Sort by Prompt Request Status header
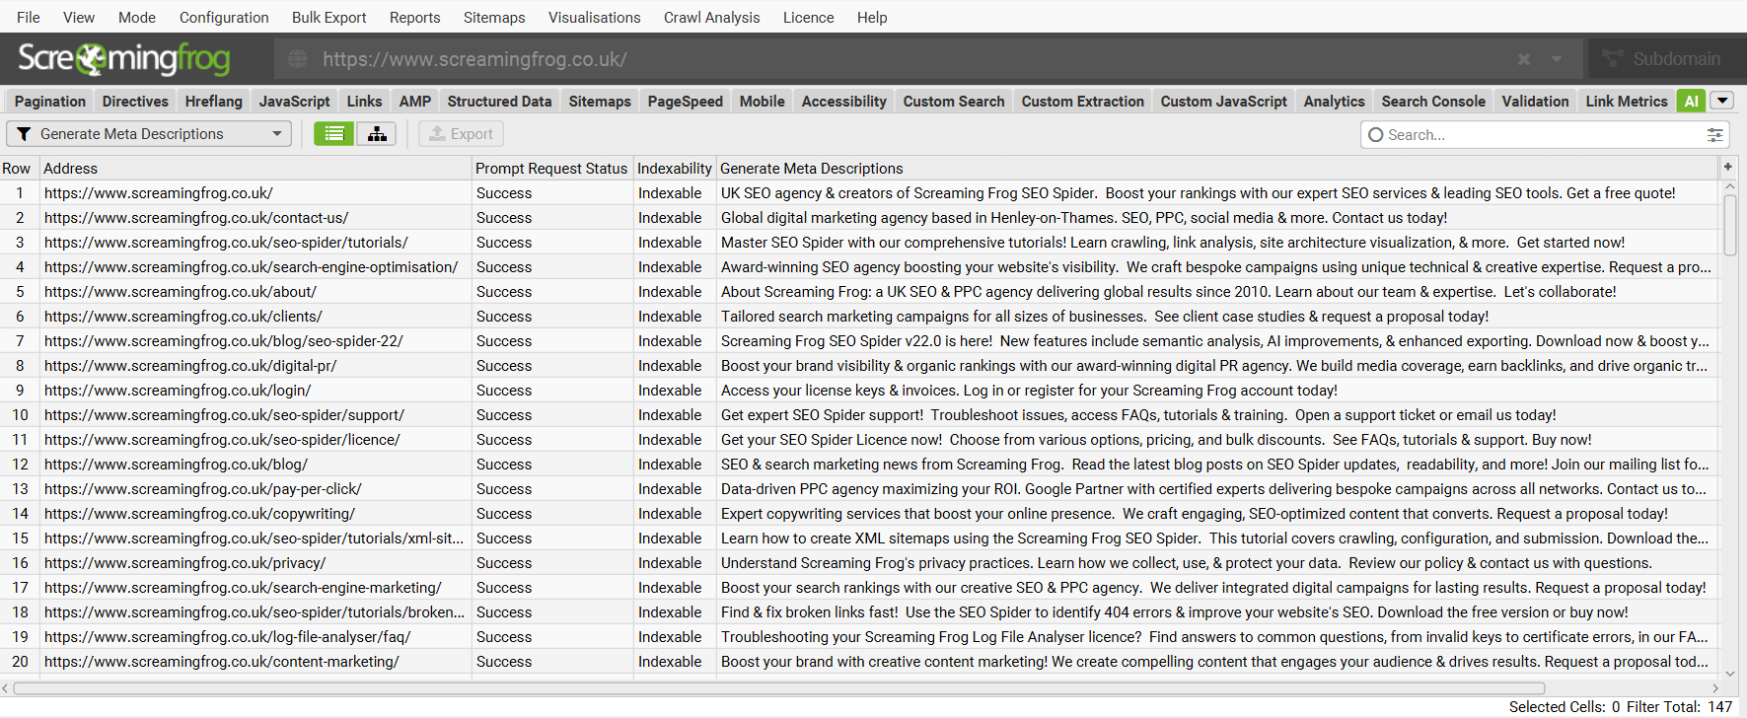The height and width of the screenshot is (718, 1747). coord(551,169)
